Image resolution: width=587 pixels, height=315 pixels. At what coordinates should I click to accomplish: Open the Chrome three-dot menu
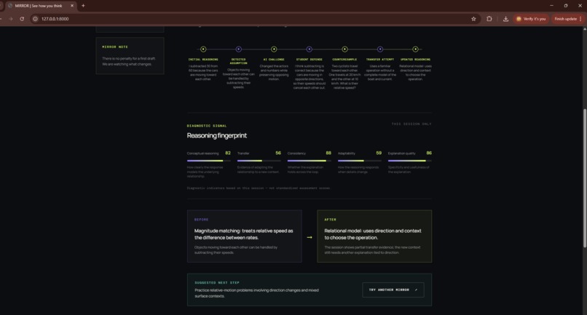coord(580,19)
